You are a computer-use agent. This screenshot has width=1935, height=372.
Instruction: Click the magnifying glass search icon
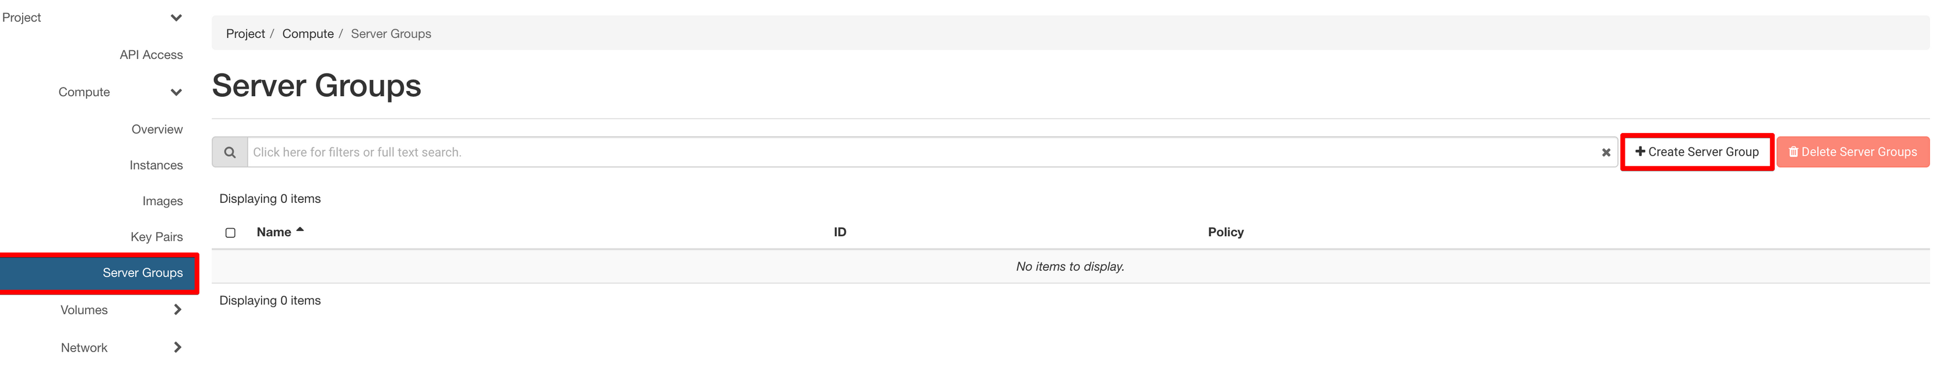pyautogui.click(x=230, y=153)
